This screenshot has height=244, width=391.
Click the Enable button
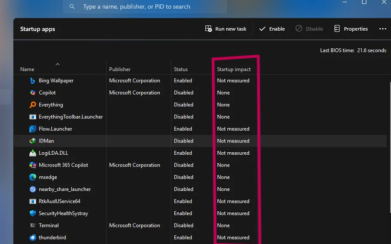tap(272, 29)
